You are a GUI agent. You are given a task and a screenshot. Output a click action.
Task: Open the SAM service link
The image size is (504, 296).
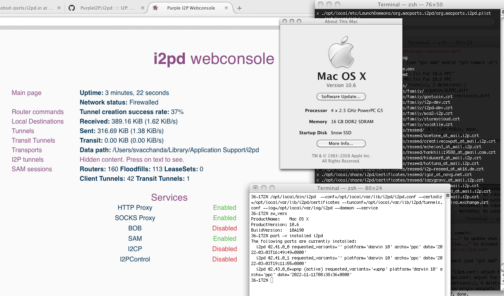click(x=135, y=238)
